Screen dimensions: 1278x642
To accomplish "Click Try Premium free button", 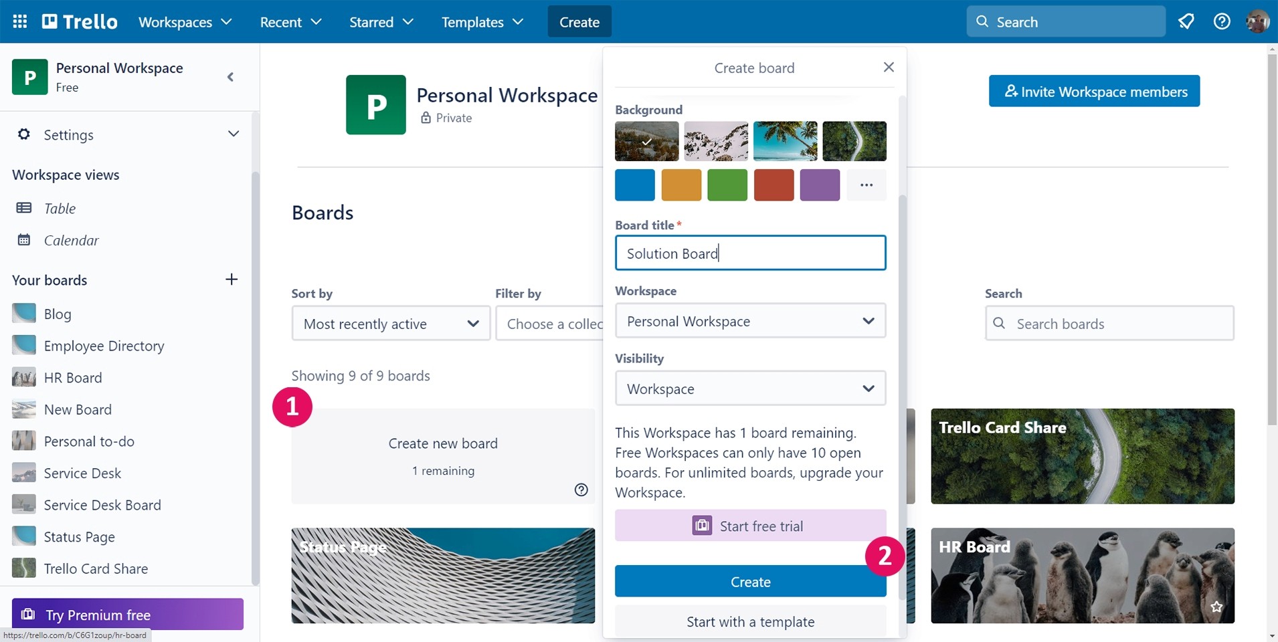I will coord(128,614).
